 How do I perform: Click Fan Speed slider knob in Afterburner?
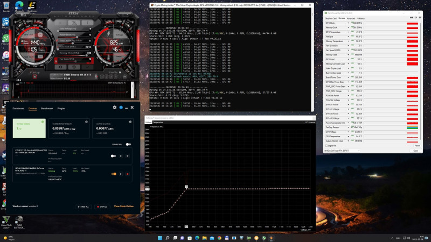coord(76,61)
